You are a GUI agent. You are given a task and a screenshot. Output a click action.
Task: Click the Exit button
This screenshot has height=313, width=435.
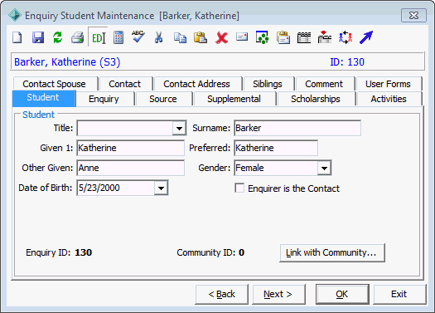[x=399, y=294]
